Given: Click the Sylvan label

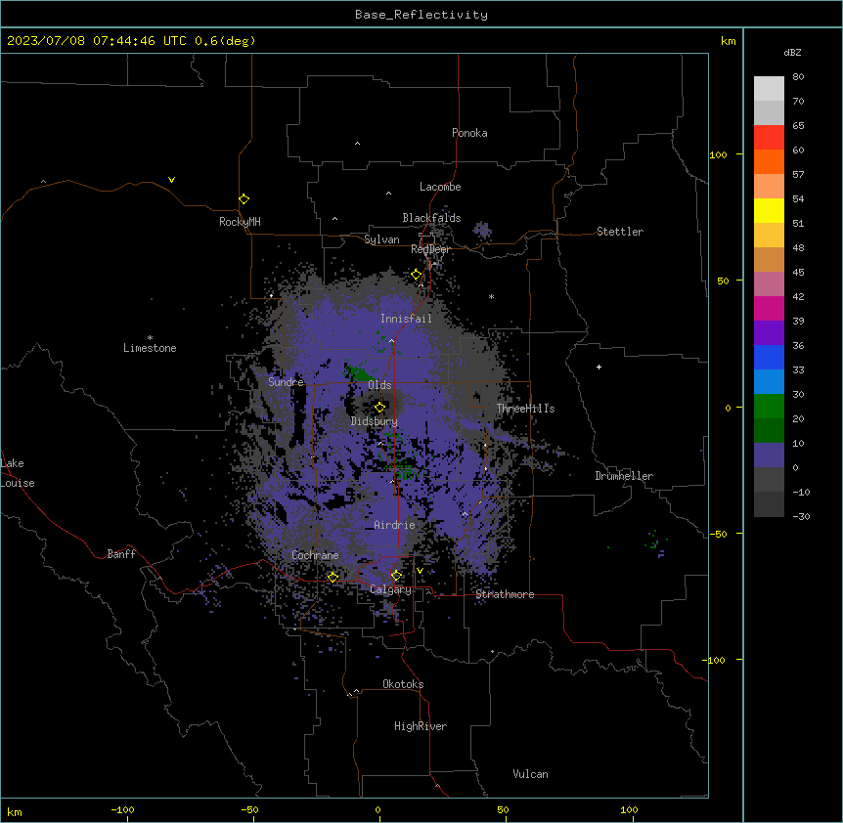Looking at the screenshot, I should 381,239.
